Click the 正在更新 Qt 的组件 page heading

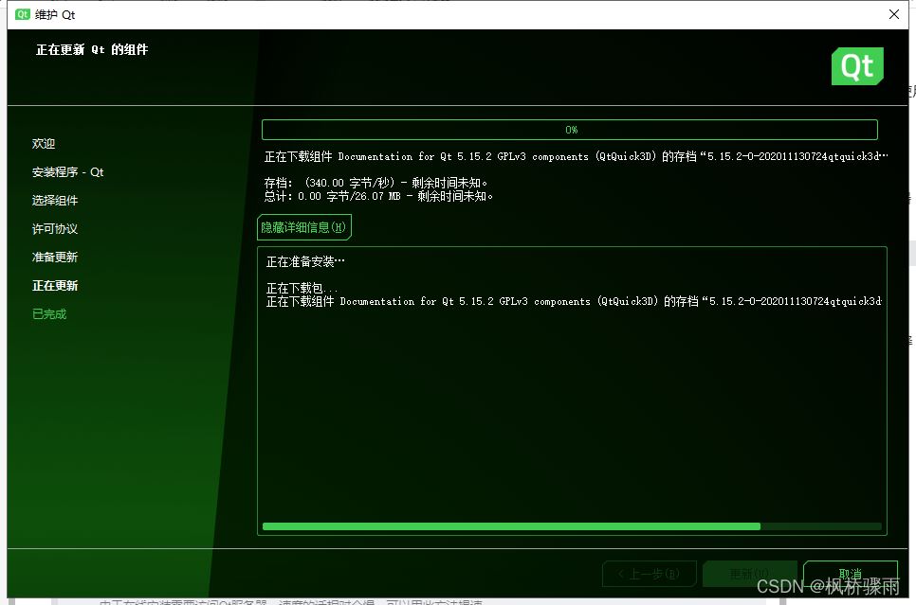tap(92, 50)
